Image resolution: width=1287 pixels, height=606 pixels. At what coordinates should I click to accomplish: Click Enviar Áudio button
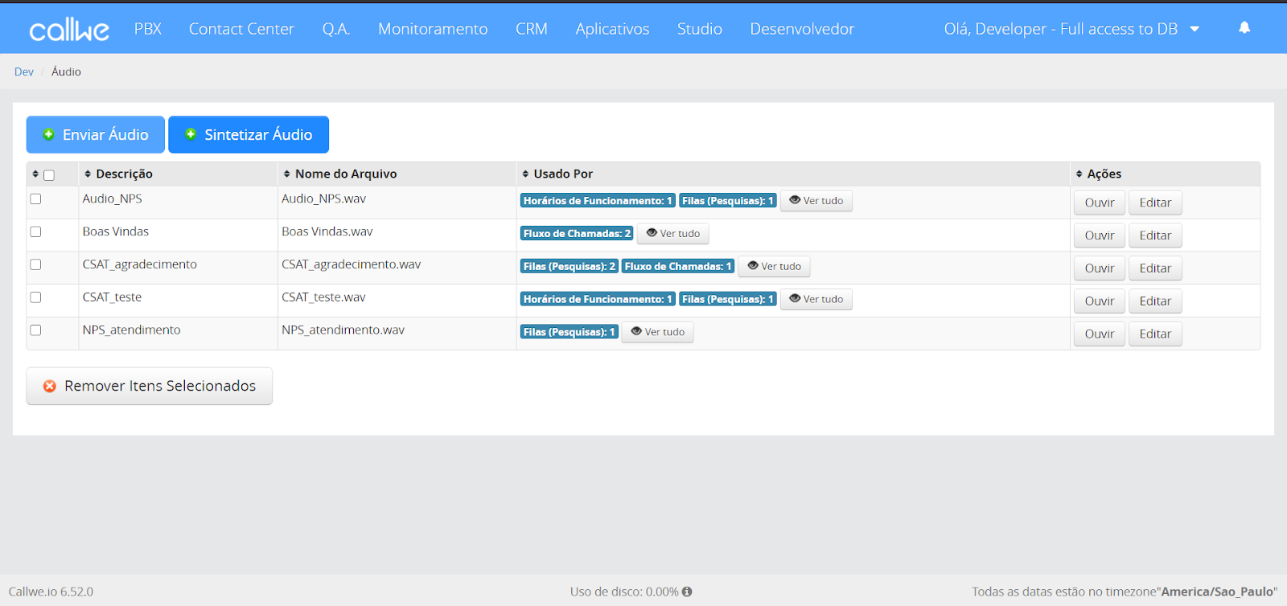tap(96, 134)
